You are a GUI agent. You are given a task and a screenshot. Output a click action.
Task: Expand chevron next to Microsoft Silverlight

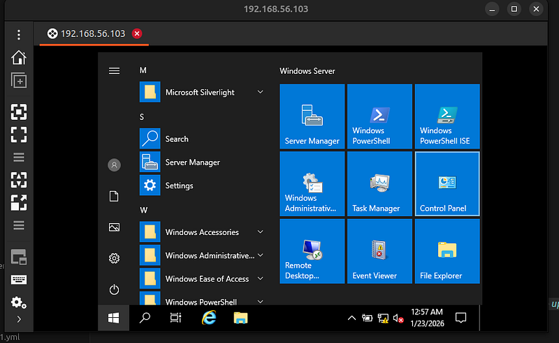pos(261,92)
